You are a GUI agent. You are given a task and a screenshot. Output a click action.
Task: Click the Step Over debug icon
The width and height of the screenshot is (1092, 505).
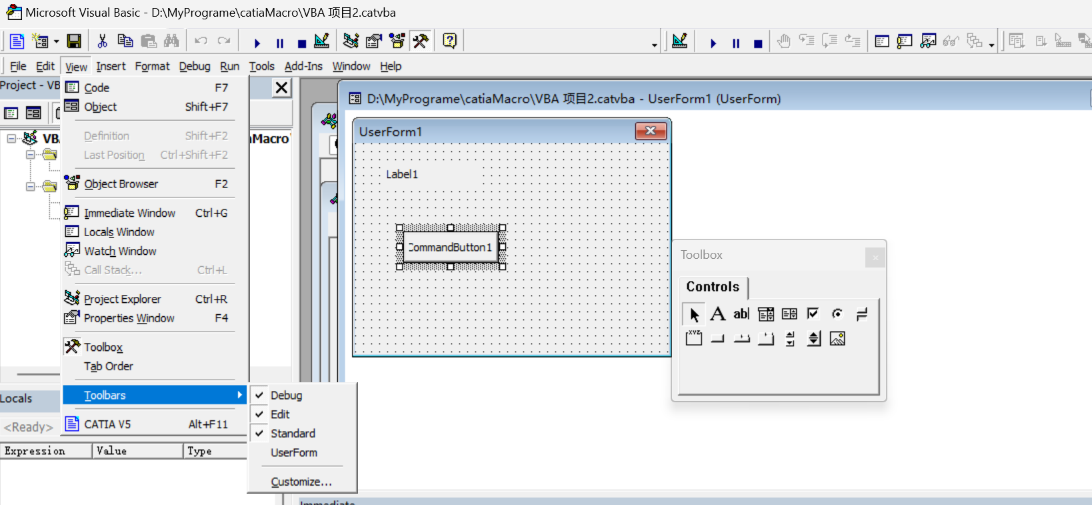click(829, 41)
